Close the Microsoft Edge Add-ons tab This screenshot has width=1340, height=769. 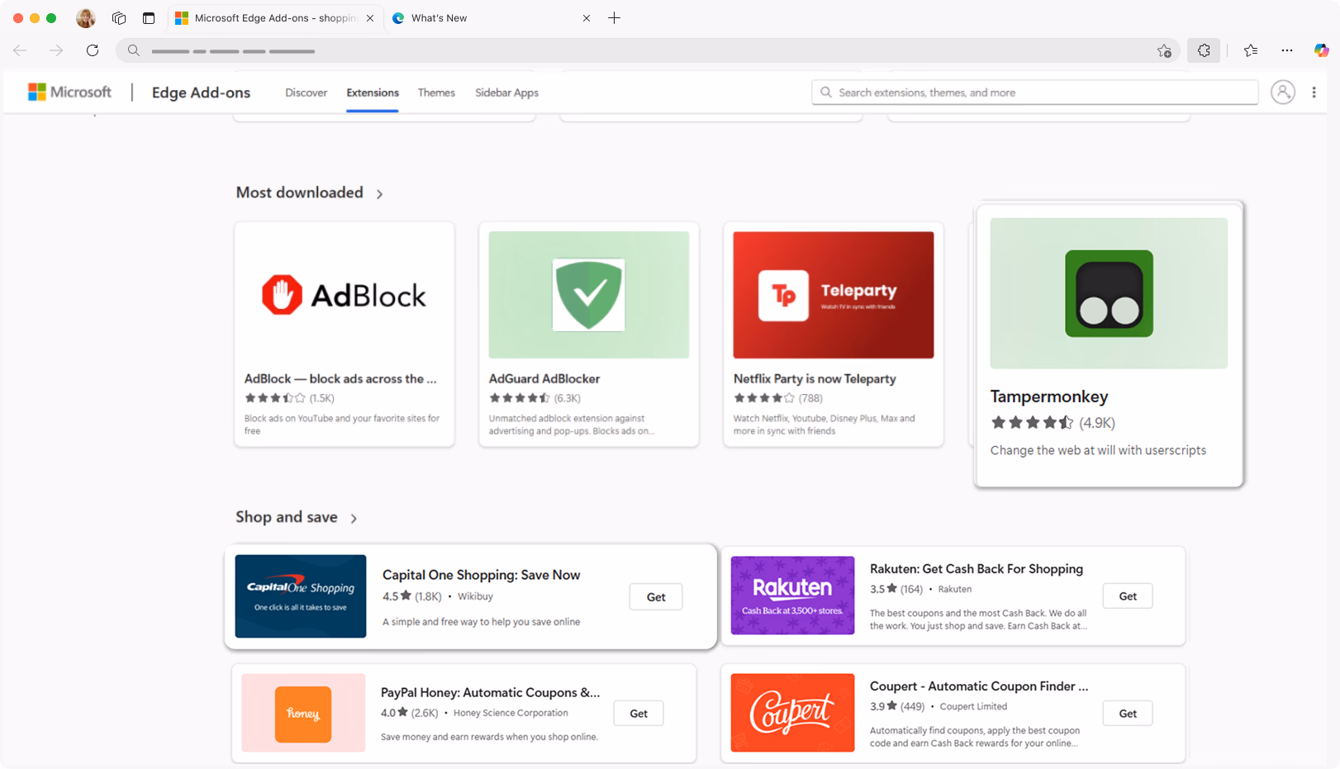tap(370, 18)
